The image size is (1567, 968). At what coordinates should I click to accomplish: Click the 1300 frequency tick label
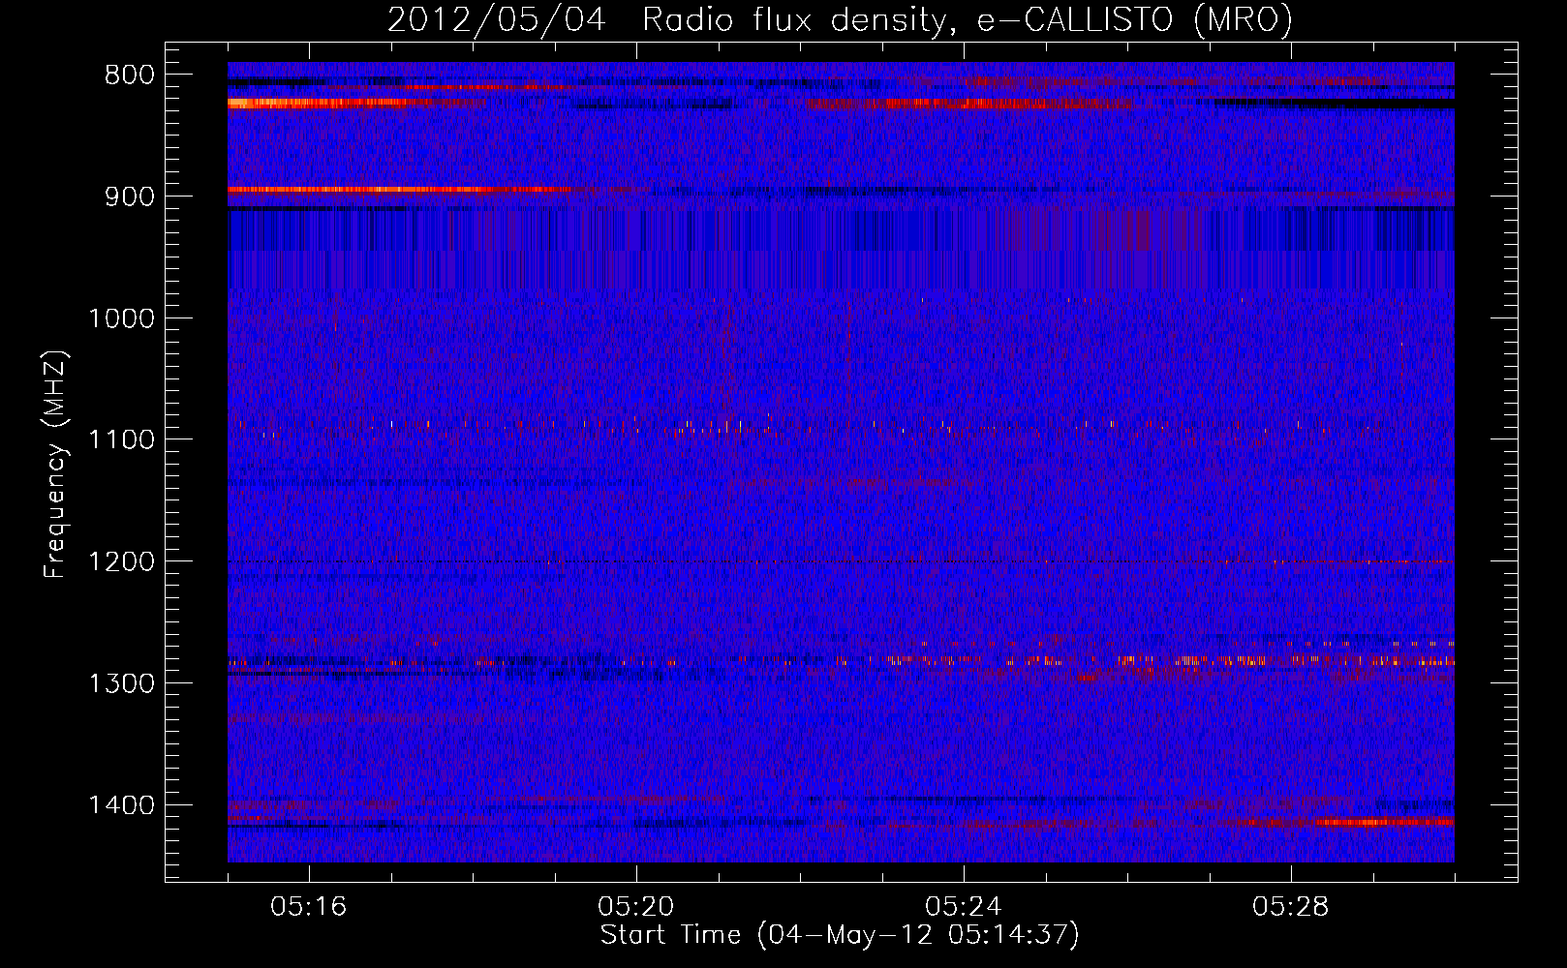pyautogui.click(x=121, y=683)
